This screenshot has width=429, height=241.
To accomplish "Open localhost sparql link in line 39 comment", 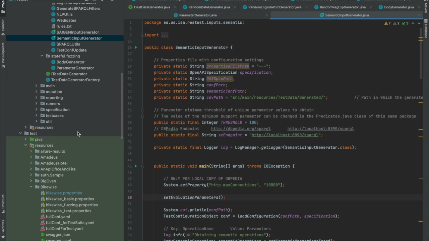I will tap(320, 129).
